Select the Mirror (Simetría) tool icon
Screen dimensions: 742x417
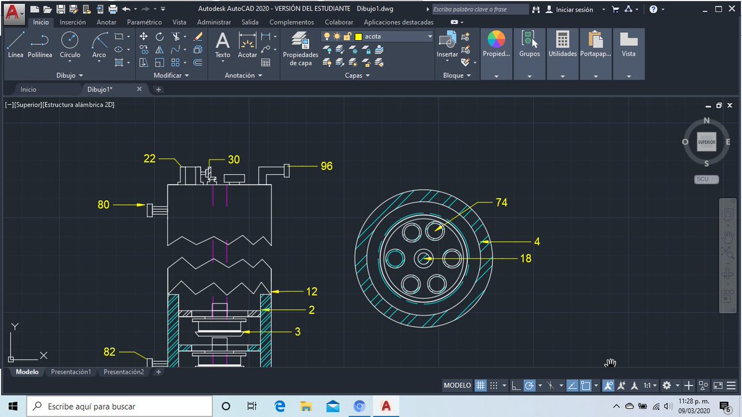(160, 49)
